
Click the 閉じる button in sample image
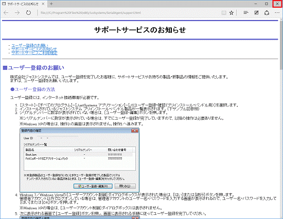[125, 186]
